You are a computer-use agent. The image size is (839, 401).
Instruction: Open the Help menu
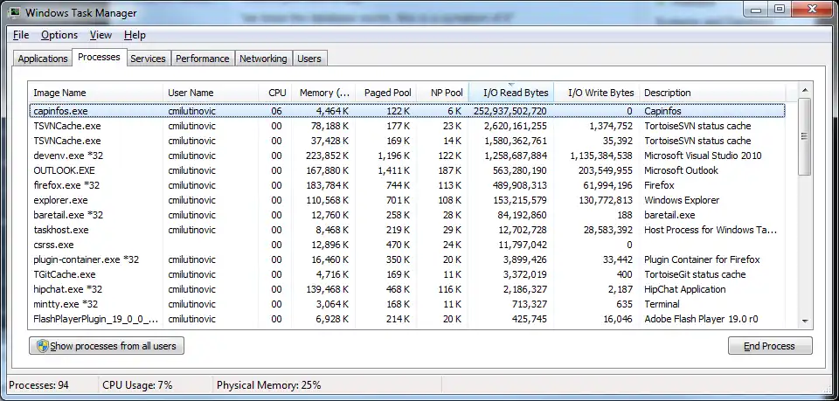tap(135, 35)
